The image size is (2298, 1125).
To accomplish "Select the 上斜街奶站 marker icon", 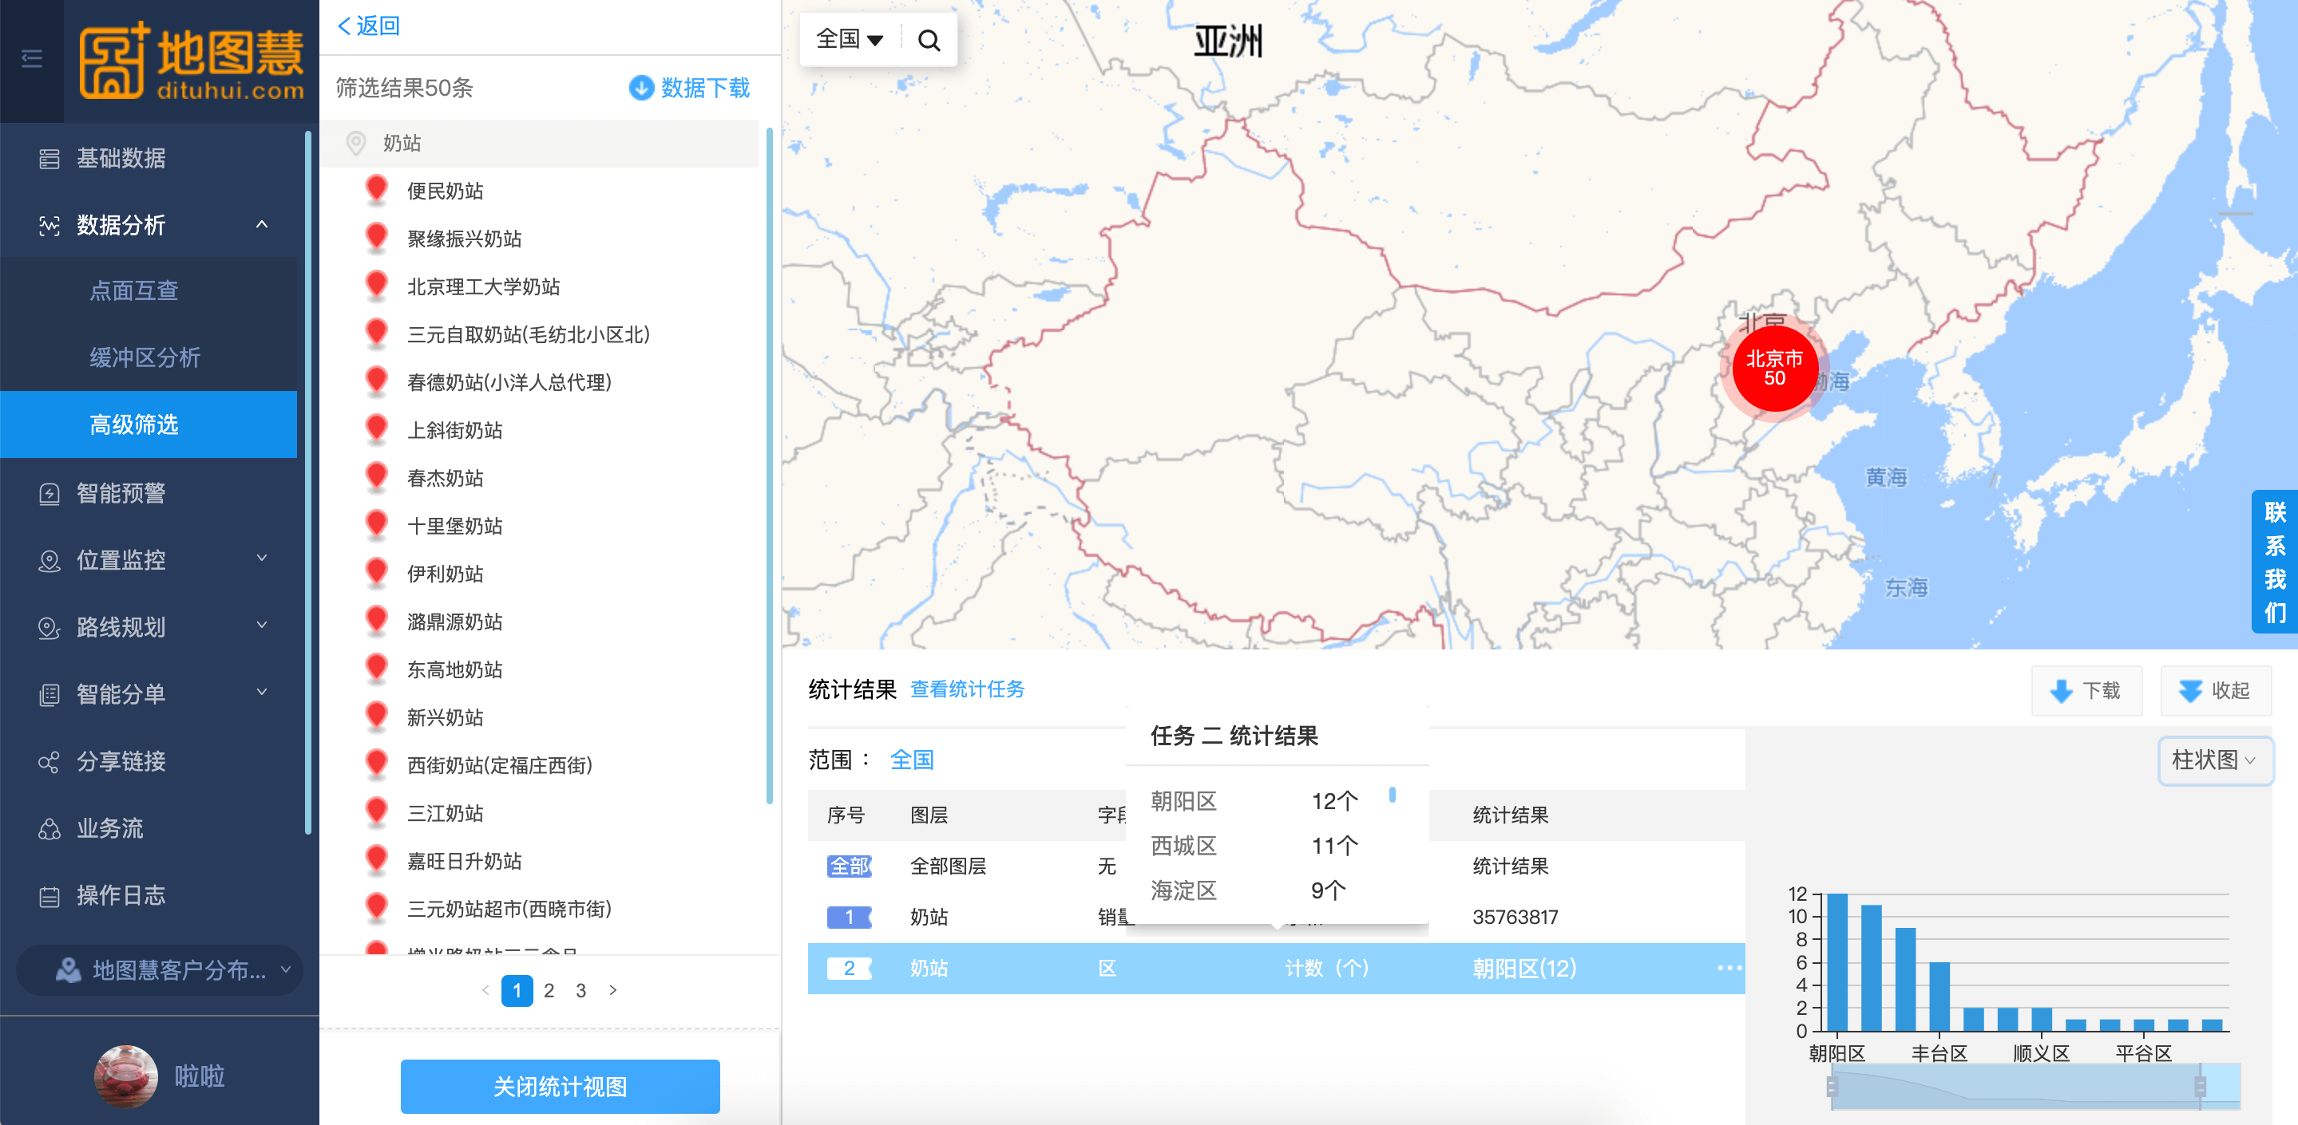I will 376,430.
